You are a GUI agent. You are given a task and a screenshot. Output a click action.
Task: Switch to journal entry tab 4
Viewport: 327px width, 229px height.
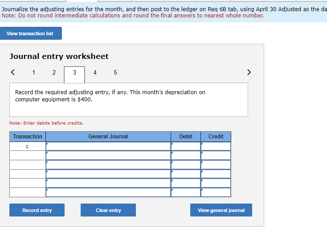pos(95,72)
